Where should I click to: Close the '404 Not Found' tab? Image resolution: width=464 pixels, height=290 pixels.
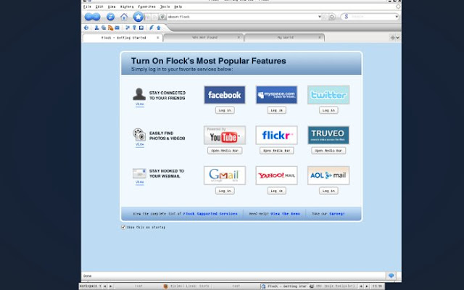239,38
